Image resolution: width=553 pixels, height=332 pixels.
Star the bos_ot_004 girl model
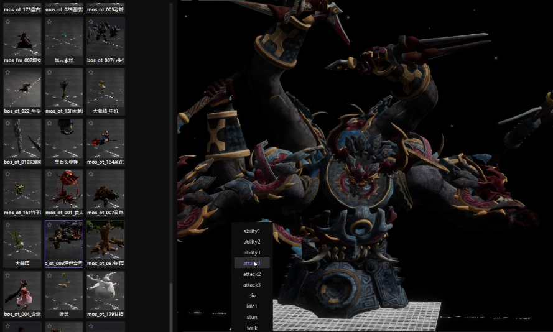(x=7, y=275)
